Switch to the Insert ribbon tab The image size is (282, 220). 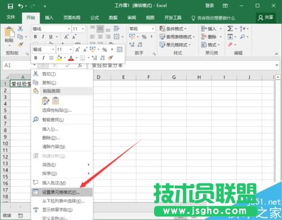point(49,17)
